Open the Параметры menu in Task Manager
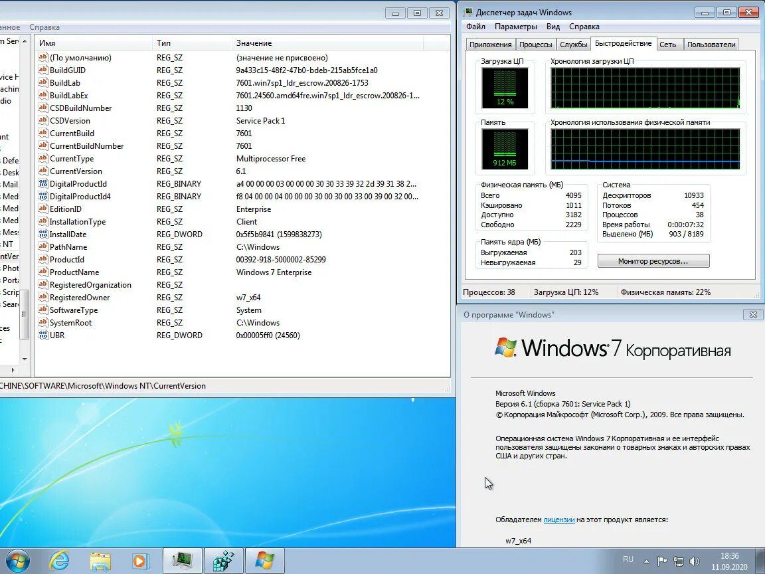 516,27
